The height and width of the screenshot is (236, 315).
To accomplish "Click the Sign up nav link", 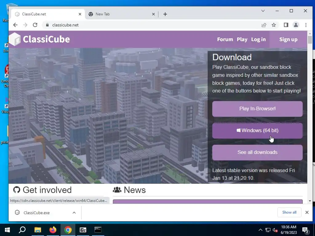I will (288, 39).
